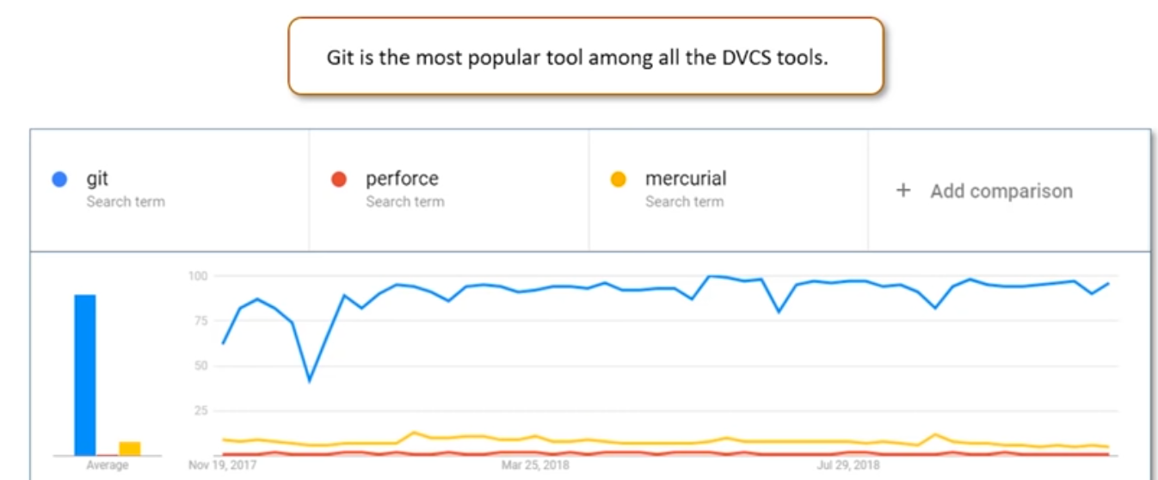The width and height of the screenshot is (1158, 480).
Task: Click the blue dot next to git
Action: click(59, 180)
